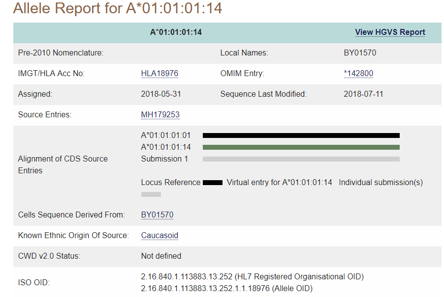444x297 pixels.
Task: Select the BY01570 value beside Local Names
Action: 360,53
